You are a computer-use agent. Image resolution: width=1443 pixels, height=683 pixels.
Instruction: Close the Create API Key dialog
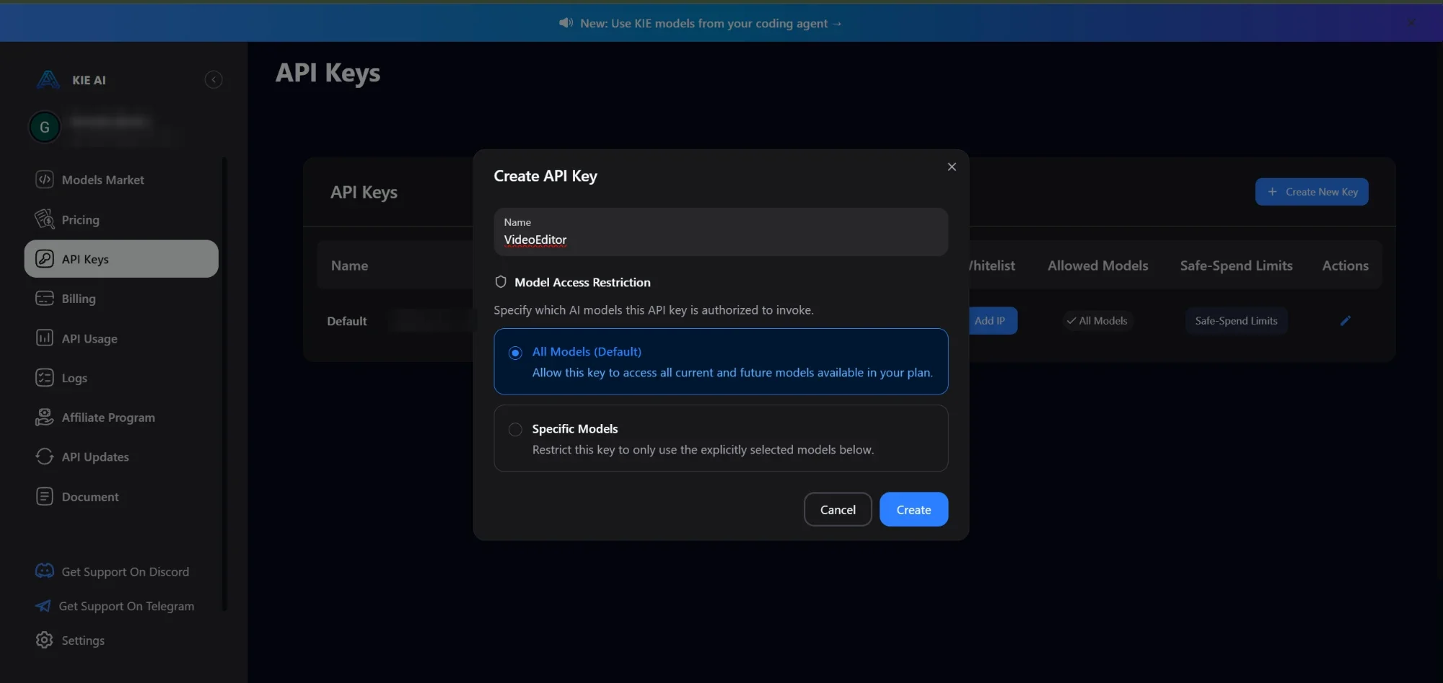coord(952,167)
